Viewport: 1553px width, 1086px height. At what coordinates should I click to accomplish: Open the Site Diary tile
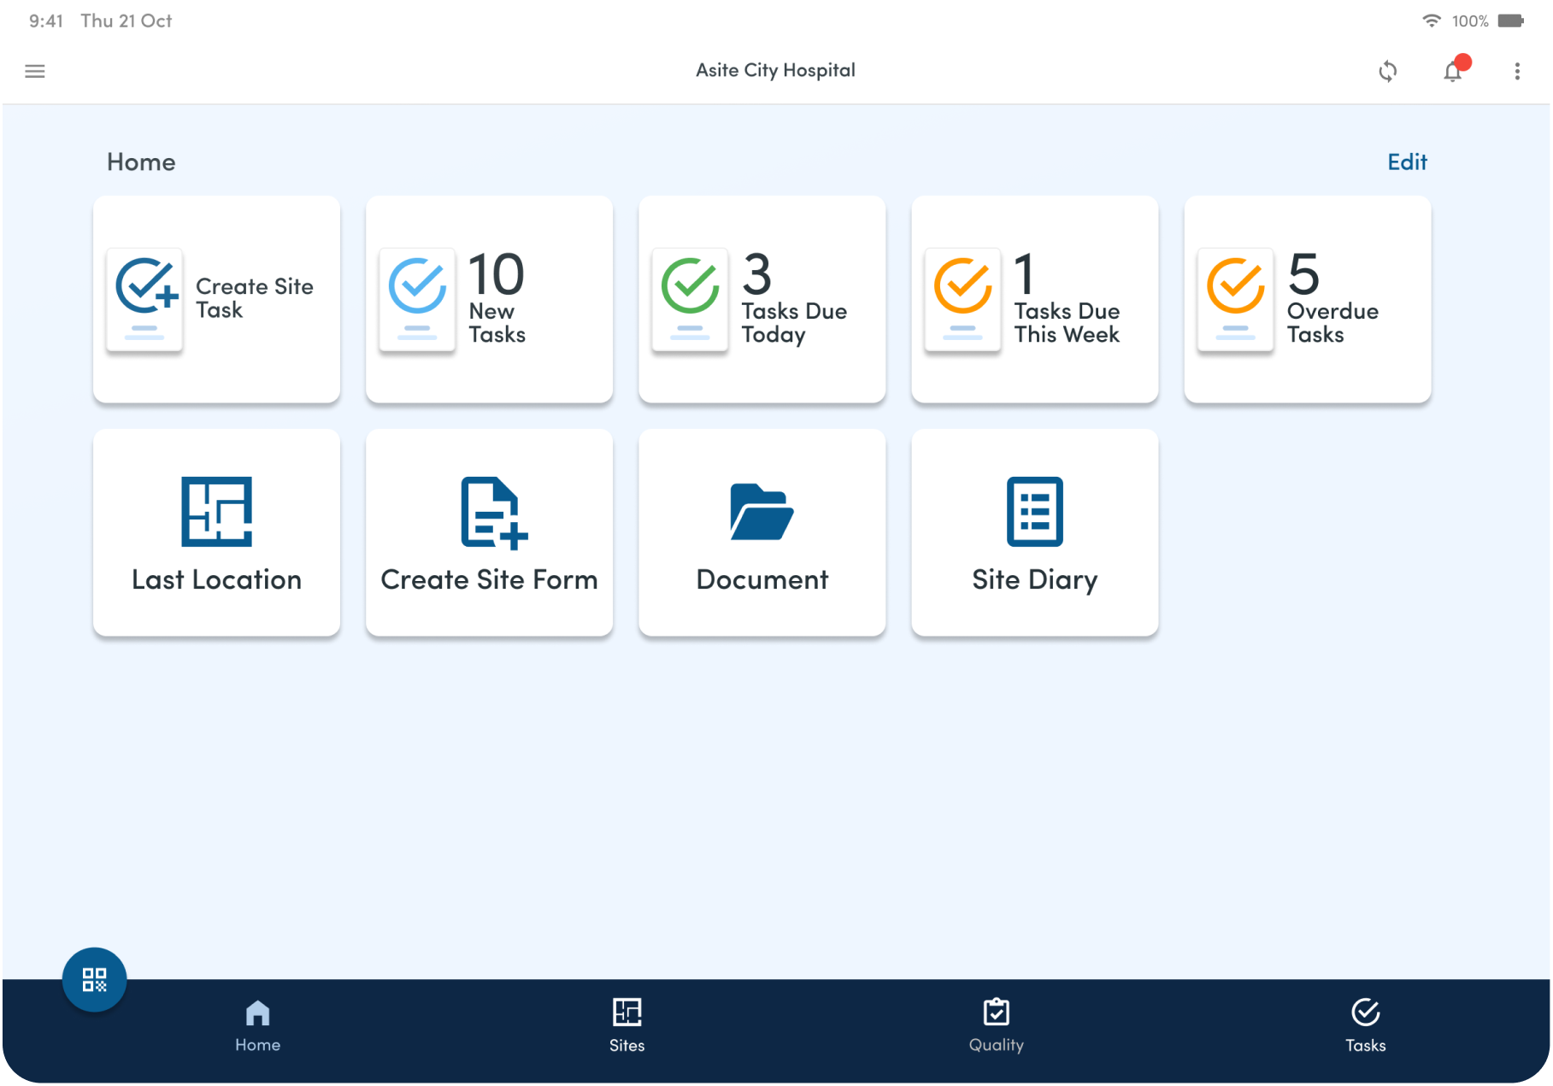pos(1034,531)
